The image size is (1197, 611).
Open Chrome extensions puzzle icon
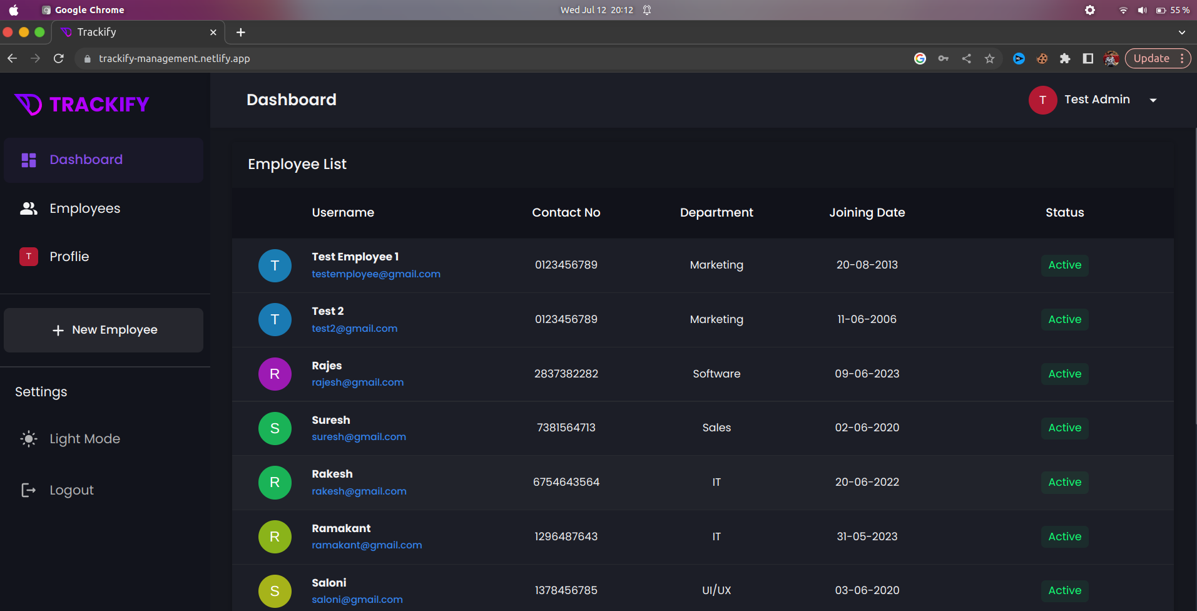pos(1065,58)
